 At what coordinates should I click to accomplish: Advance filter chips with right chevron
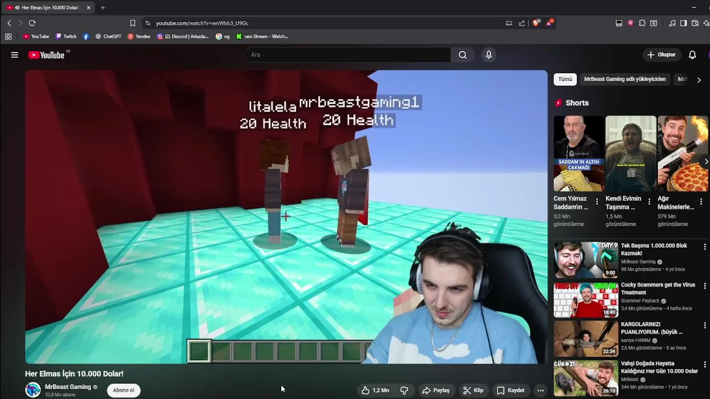click(x=699, y=80)
